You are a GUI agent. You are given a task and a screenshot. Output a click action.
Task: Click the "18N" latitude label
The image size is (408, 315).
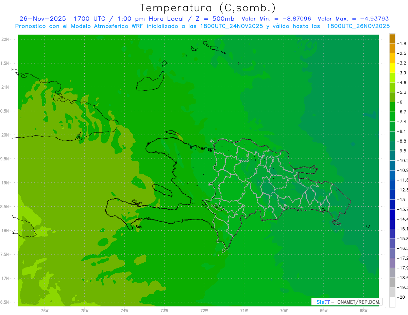click(5, 231)
